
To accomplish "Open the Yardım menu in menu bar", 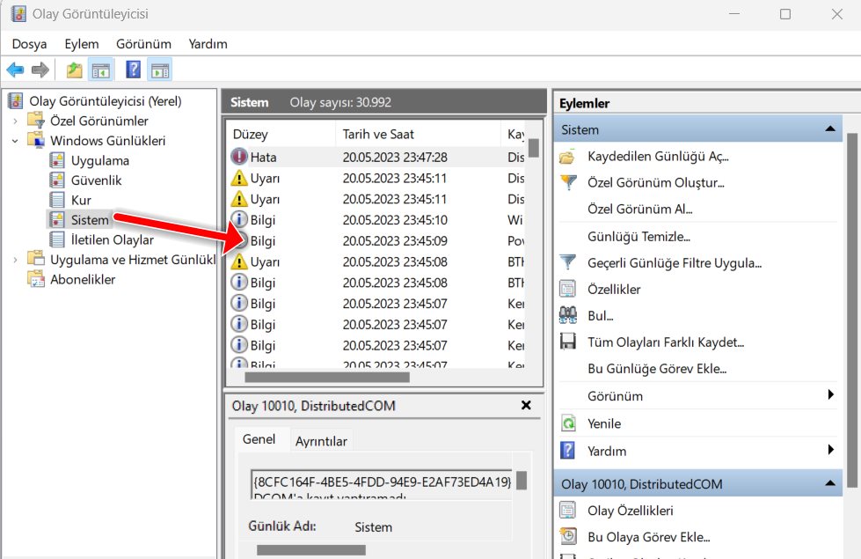I will pyautogui.click(x=208, y=44).
